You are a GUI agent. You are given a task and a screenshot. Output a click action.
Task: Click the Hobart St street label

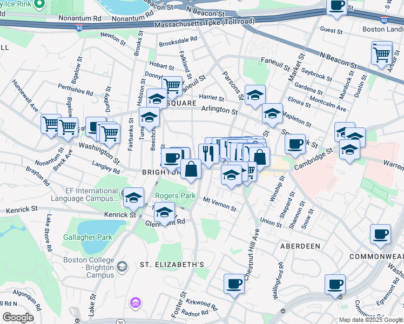pos(162,66)
